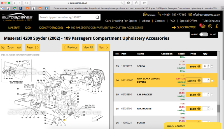Zoom out of the diagram
The image size is (224, 129).
(19, 47)
